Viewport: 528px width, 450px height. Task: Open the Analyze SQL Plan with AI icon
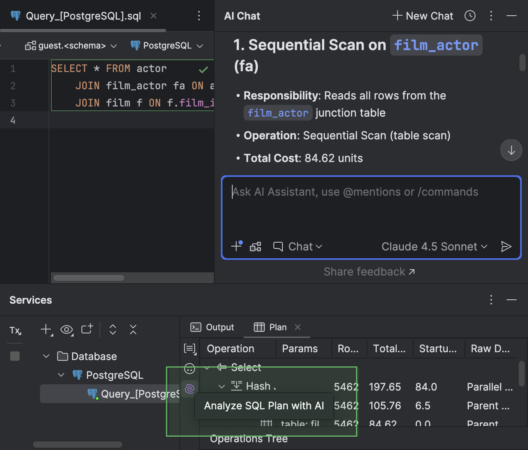click(x=190, y=389)
